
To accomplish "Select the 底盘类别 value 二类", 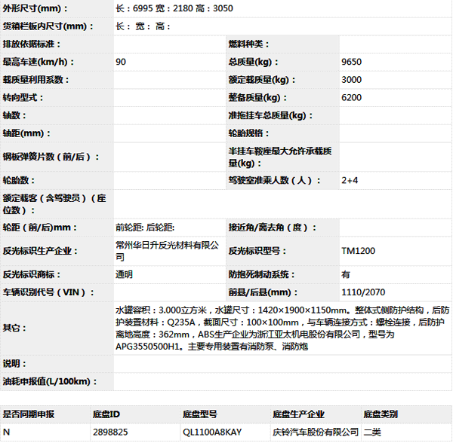I will point(372,432).
